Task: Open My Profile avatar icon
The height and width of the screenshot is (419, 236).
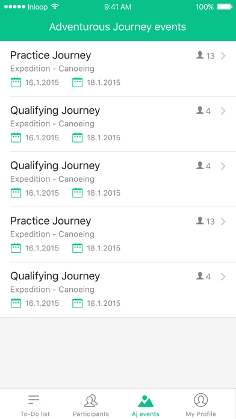Action: [200, 400]
